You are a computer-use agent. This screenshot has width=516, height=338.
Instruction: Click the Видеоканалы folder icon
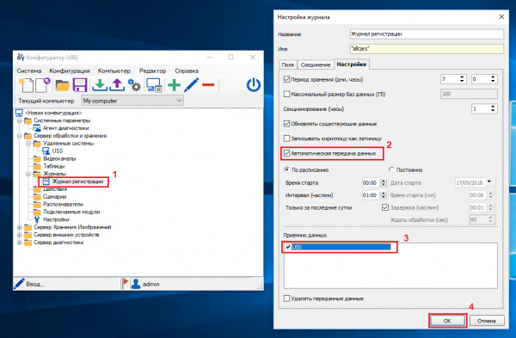tap(37, 158)
